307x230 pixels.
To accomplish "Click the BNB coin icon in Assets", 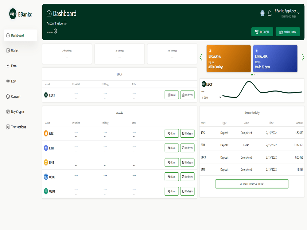I will point(46,163).
